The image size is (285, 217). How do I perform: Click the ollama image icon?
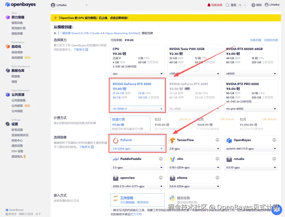[x=172, y=178]
